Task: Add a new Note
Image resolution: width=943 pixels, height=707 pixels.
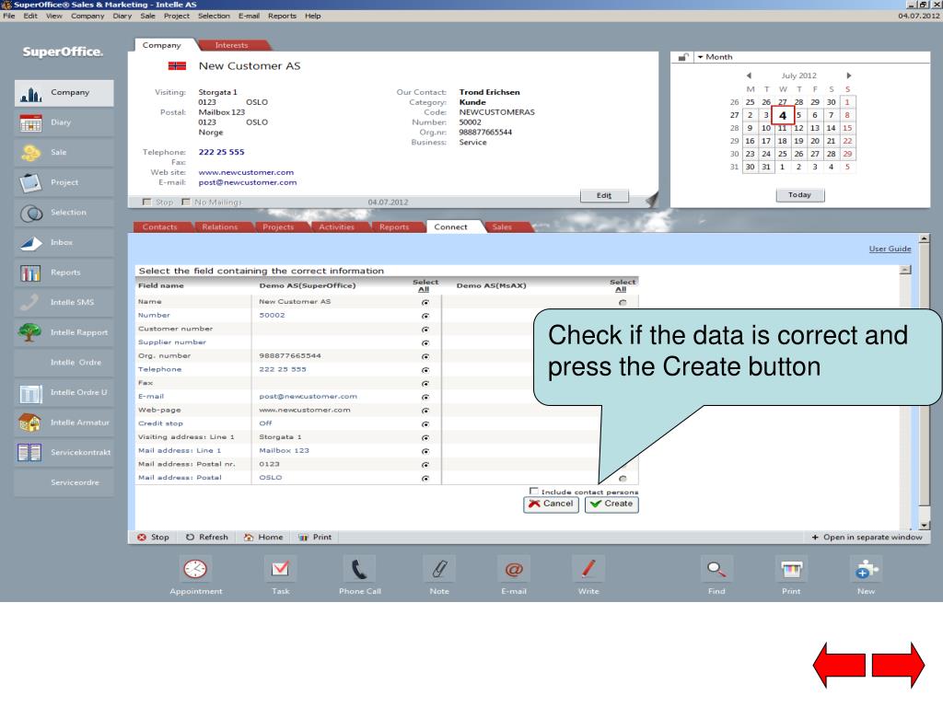Action: (x=439, y=569)
